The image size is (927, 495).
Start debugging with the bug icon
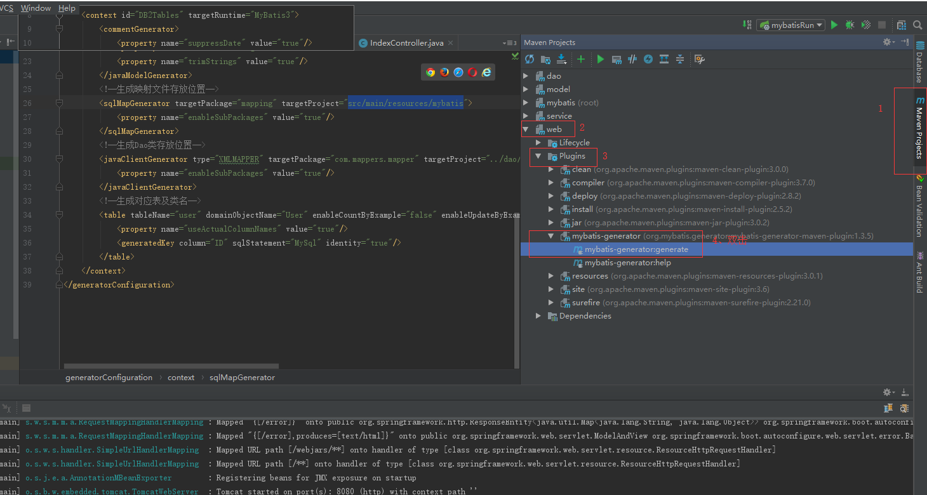tap(850, 25)
